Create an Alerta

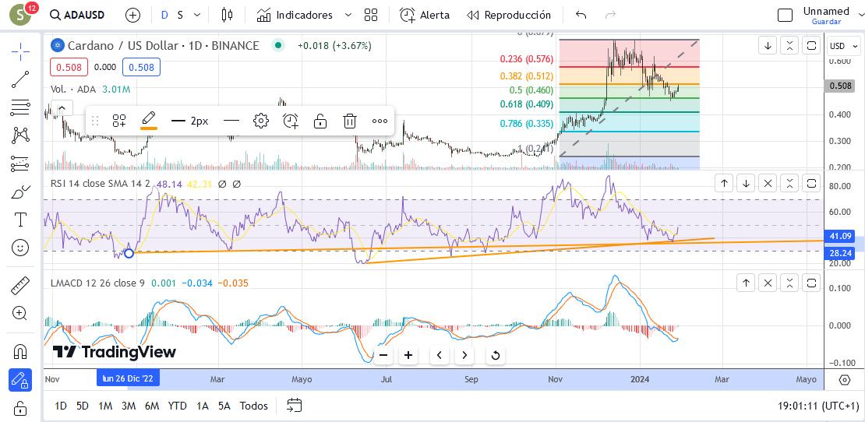click(425, 16)
